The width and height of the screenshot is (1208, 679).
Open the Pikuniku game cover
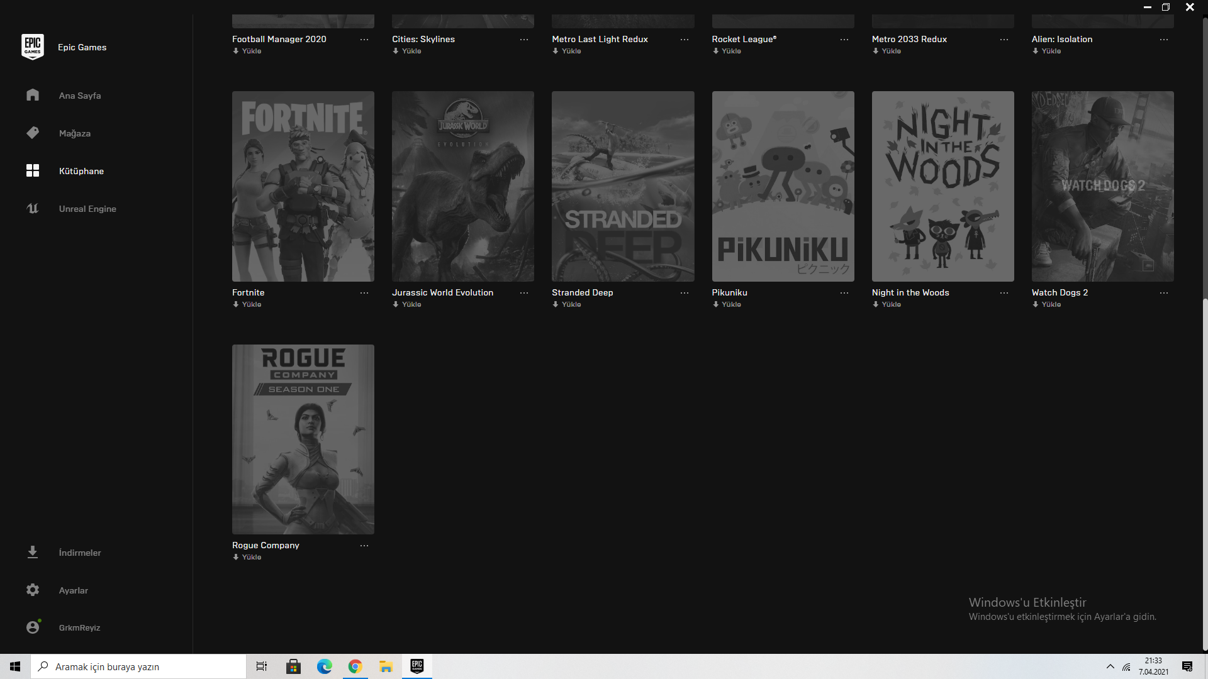click(x=783, y=186)
